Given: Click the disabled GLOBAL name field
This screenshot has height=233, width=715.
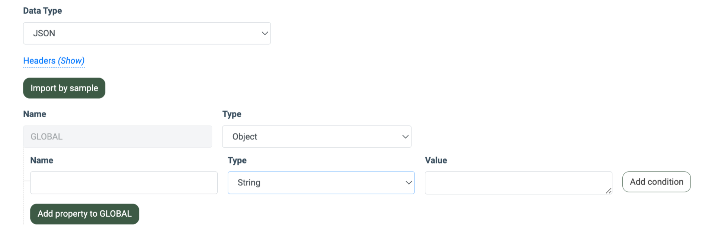Looking at the screenshot, I should (x=118, y=137).
